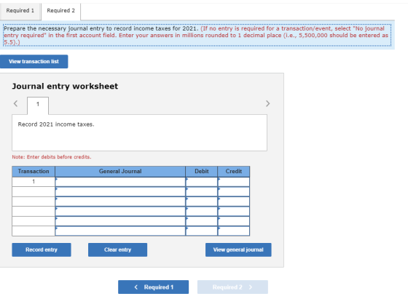The height and width of the screenshot is (299, 408).
Task: Click the right arrow in journal worksheet
Action: coord(268,103)
